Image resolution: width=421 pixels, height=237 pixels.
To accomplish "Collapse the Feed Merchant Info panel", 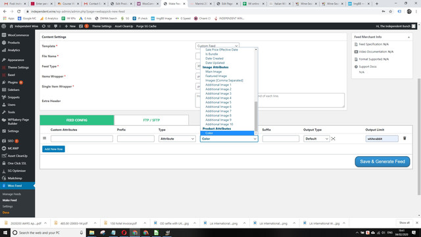I will click(x=409, y=37).
